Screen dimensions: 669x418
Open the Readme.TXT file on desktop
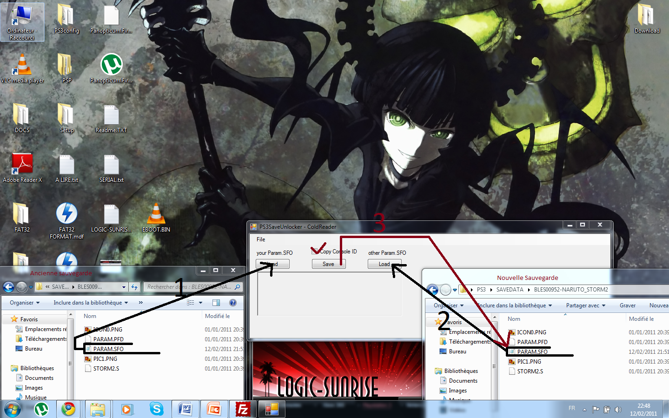[x=111, y=118]
